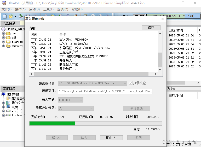The image size is (201, 147).
Task: Click the 时间 column header in log
Action: click(x=34, y=34)
